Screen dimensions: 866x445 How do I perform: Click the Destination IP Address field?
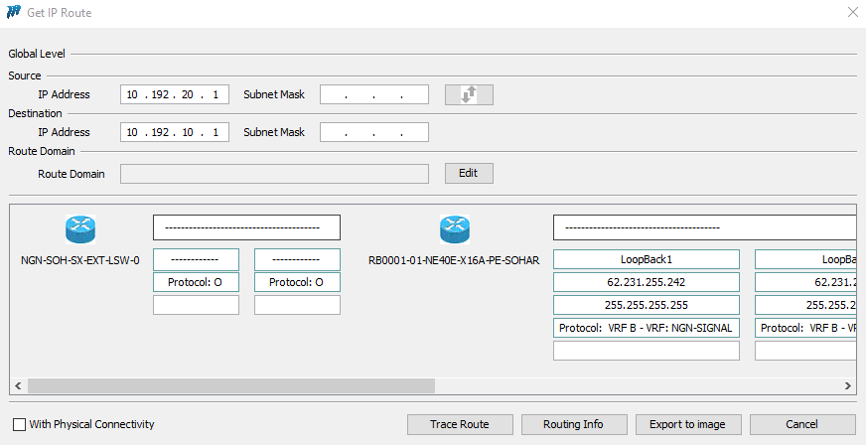coord(175,132)
